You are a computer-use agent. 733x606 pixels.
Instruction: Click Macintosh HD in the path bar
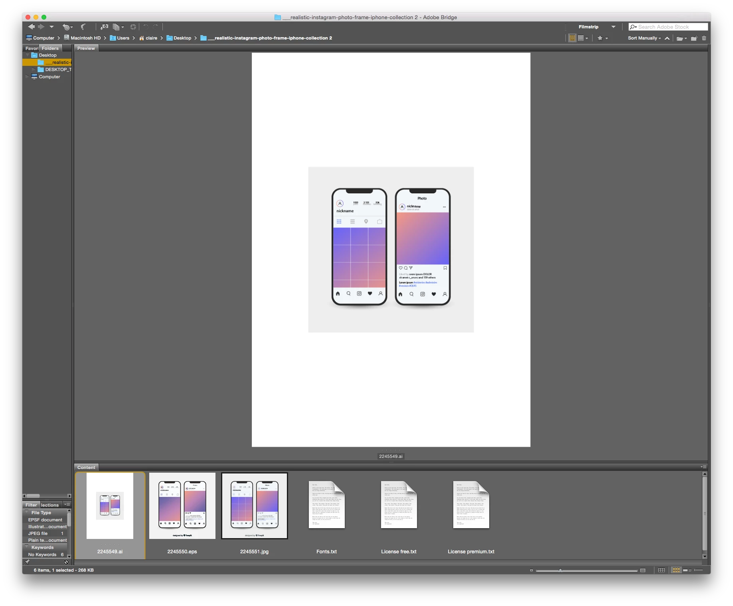coord(82,38)
